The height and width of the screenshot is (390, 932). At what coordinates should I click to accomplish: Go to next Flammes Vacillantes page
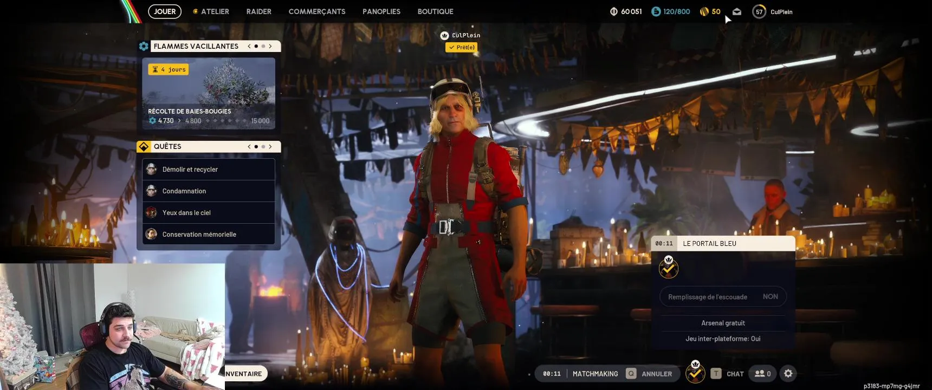coord(270,46)
